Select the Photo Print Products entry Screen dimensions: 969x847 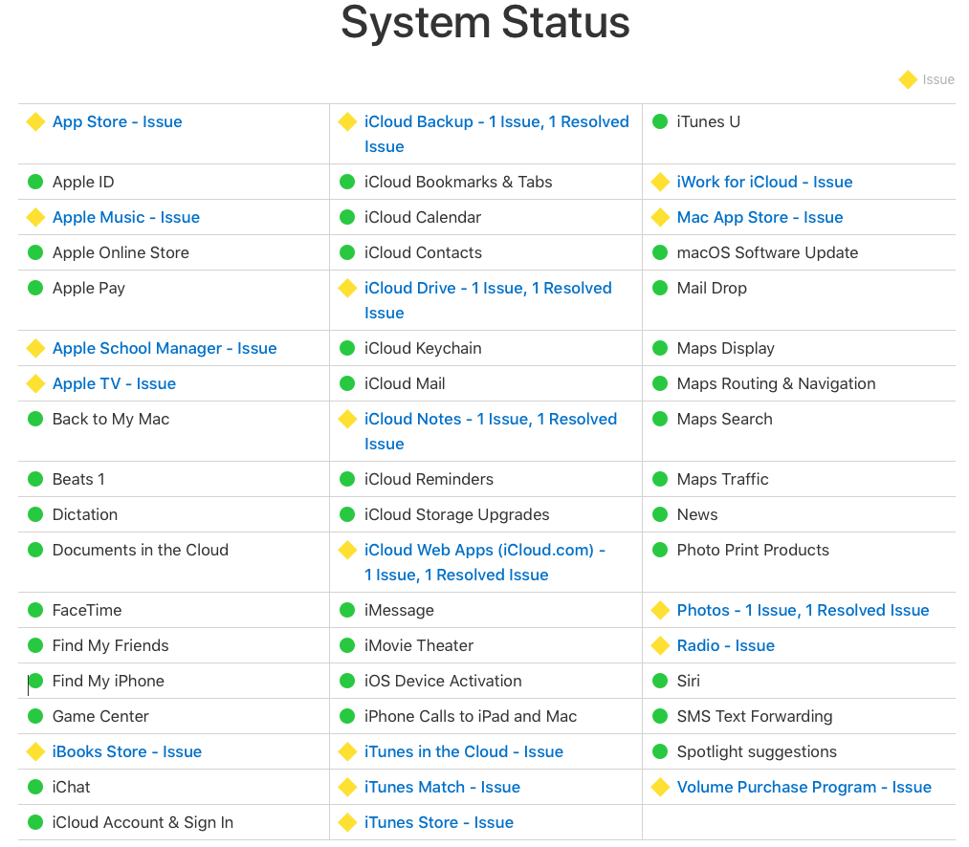coord(754,550)
